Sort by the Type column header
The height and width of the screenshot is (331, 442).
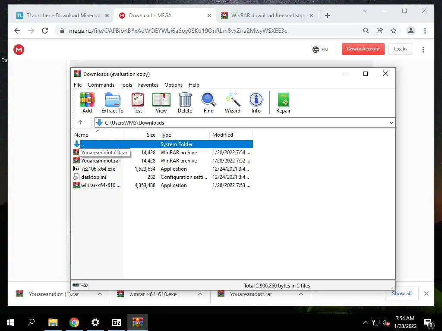(183, 134)
